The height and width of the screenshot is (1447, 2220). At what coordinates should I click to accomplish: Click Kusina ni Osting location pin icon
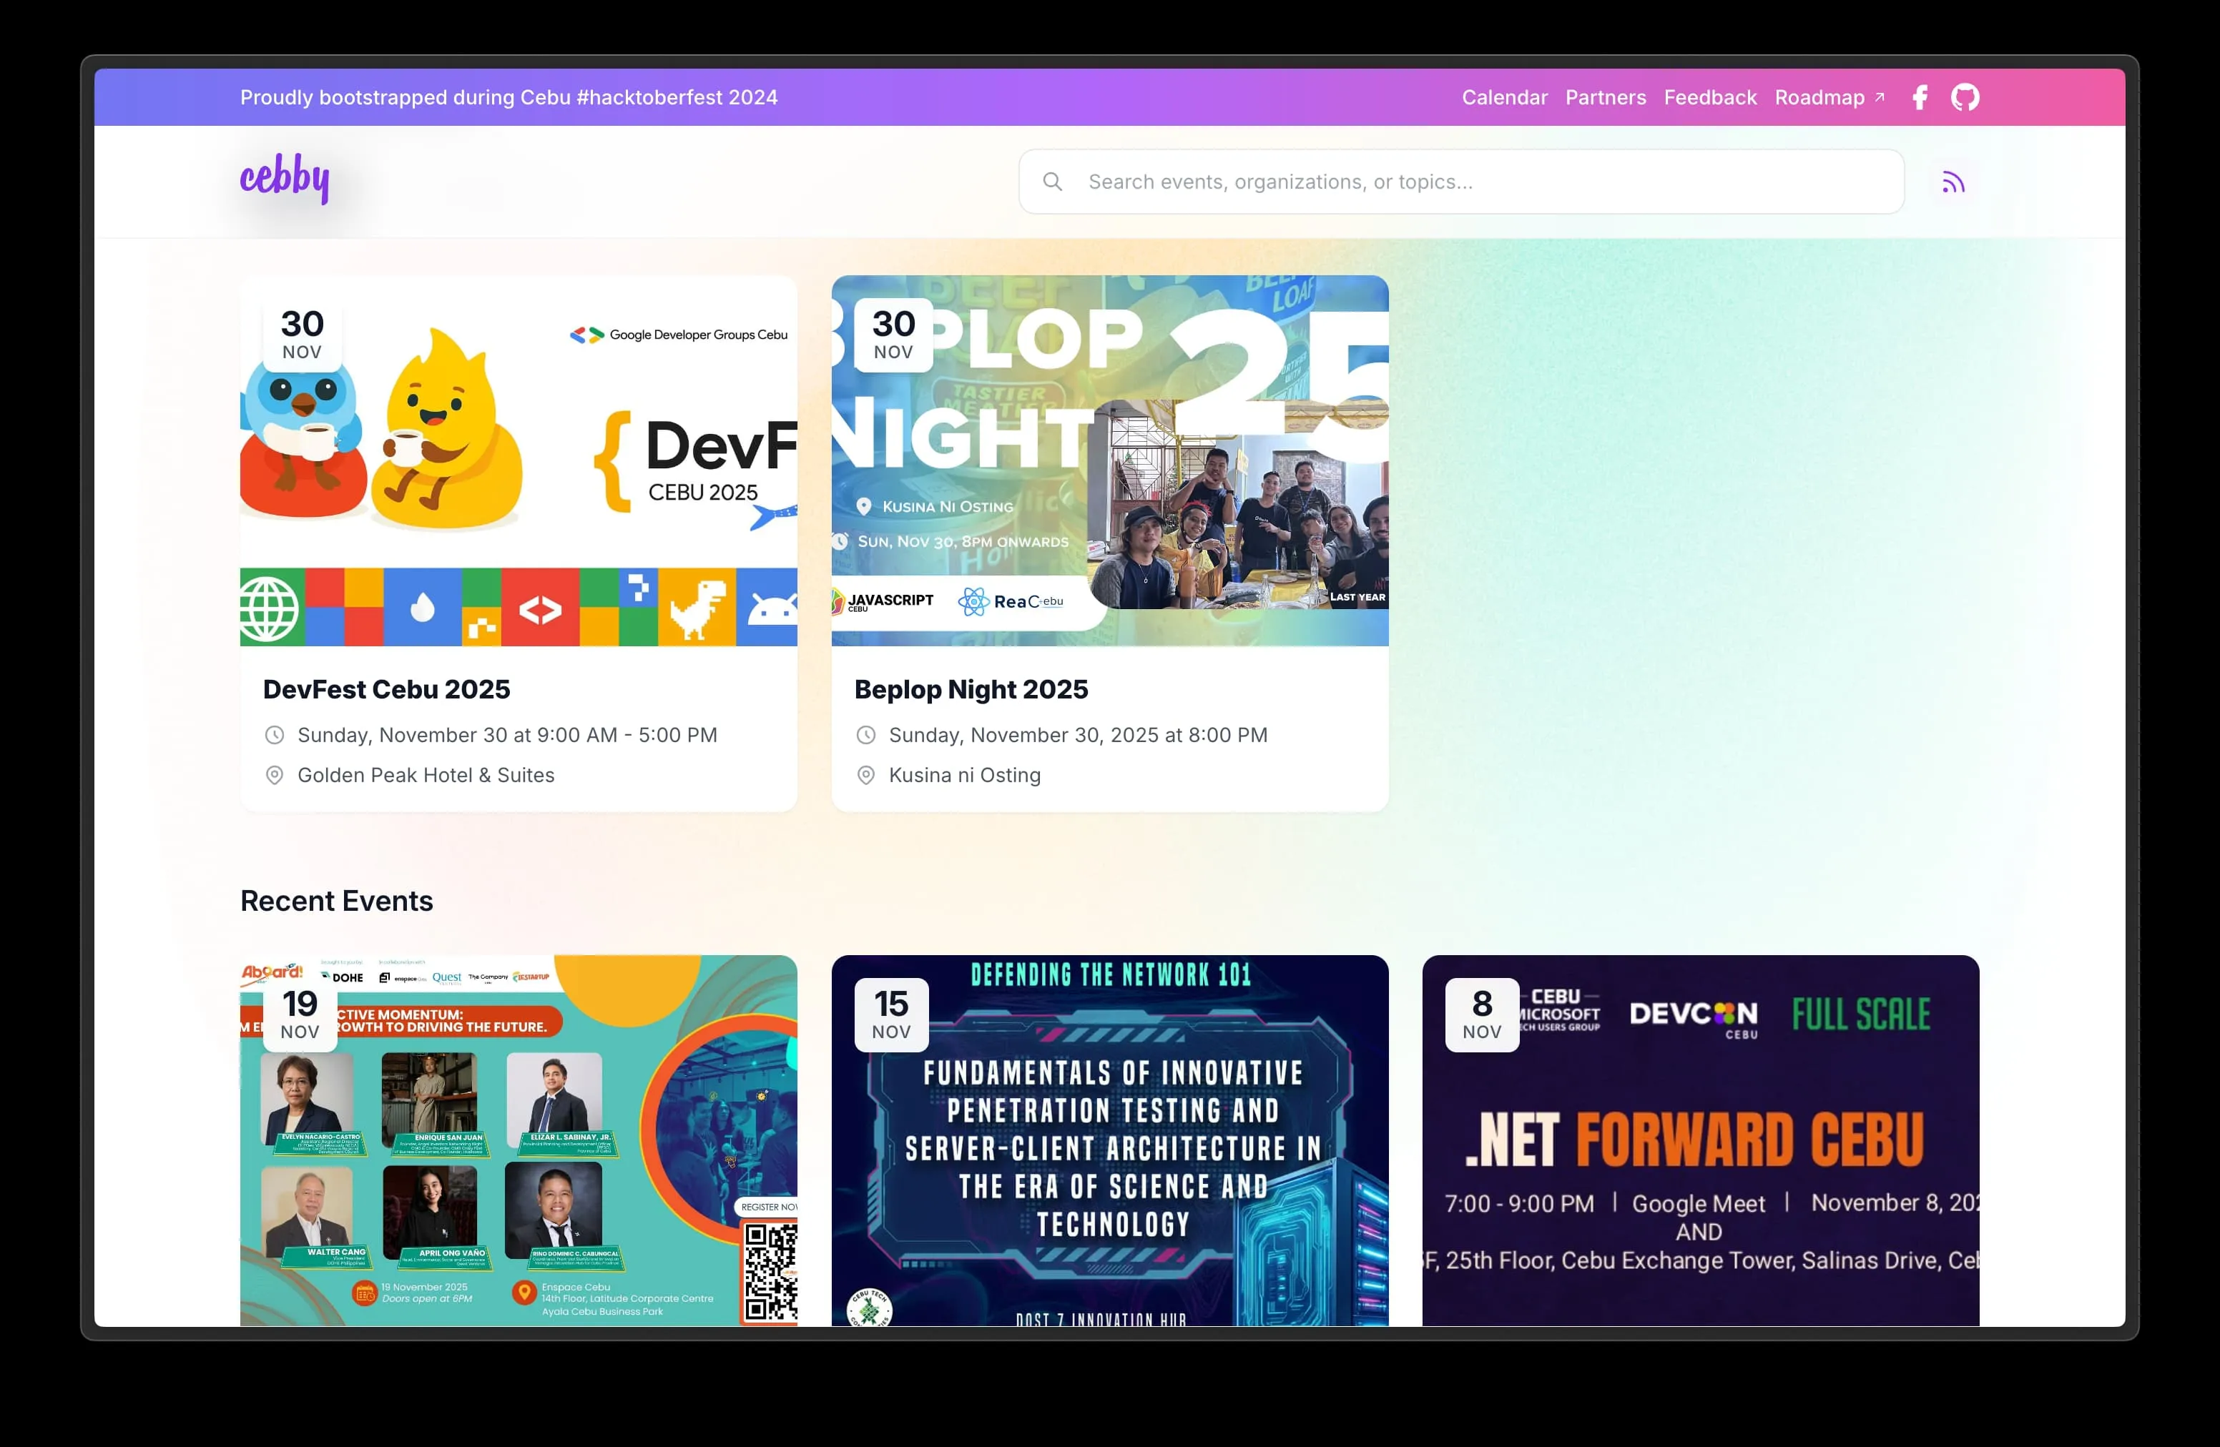(x=865, y=776)
